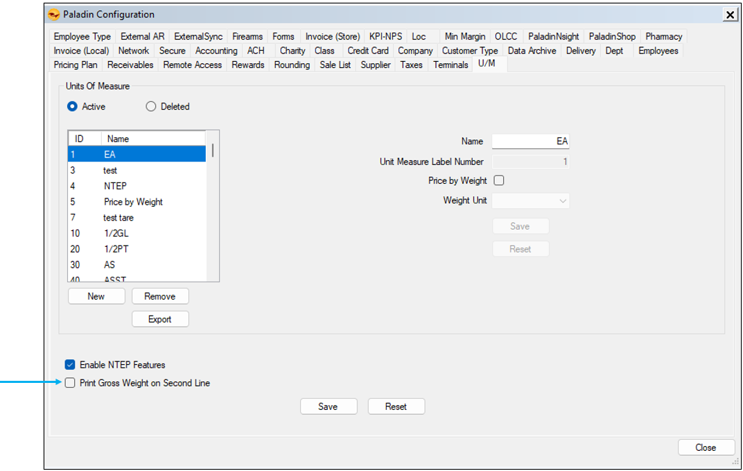
Task: Go to the Pricing Plan tab
Action: pos(76,65)
